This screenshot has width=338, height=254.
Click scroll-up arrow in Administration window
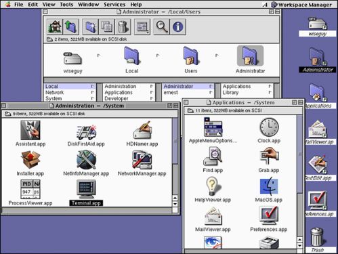[175, 198]
